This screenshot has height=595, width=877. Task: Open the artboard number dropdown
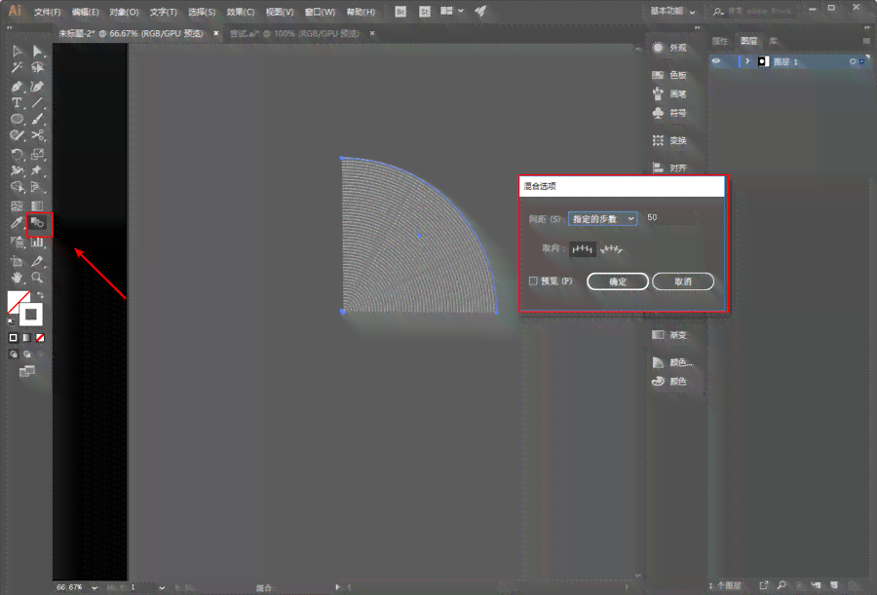click(162, 588)
